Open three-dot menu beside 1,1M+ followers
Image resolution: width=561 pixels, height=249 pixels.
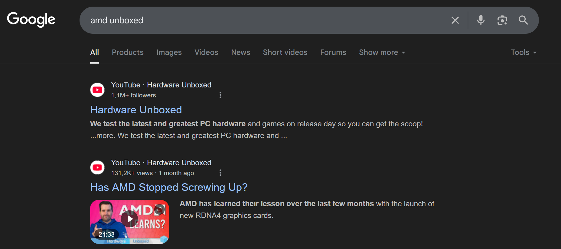[220, 95]
